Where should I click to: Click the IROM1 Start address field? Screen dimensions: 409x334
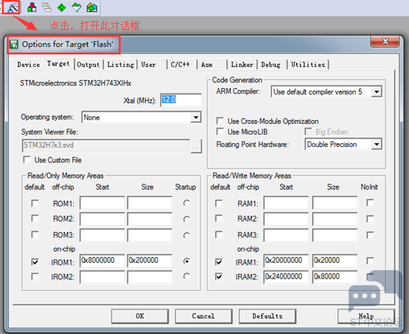click(102, 261)
